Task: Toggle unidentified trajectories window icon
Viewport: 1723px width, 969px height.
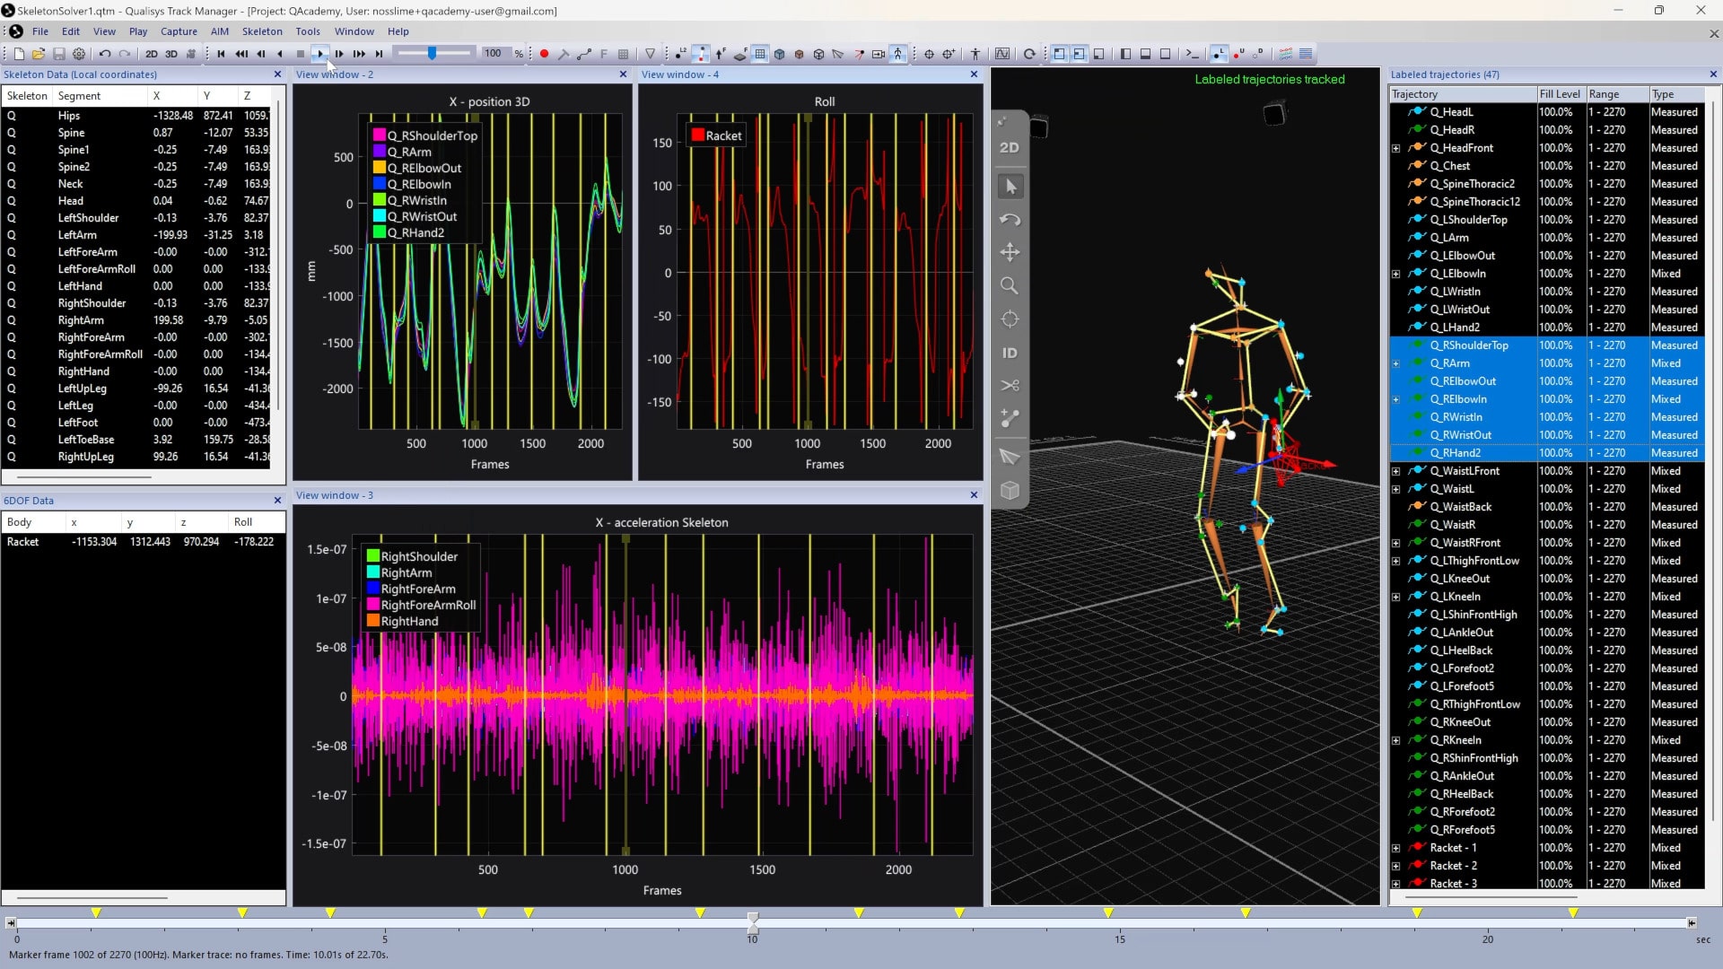Action: 1238,54
